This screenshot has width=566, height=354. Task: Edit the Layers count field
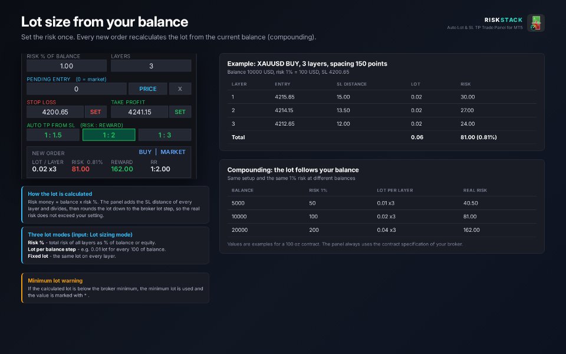(x=152, y=65)
